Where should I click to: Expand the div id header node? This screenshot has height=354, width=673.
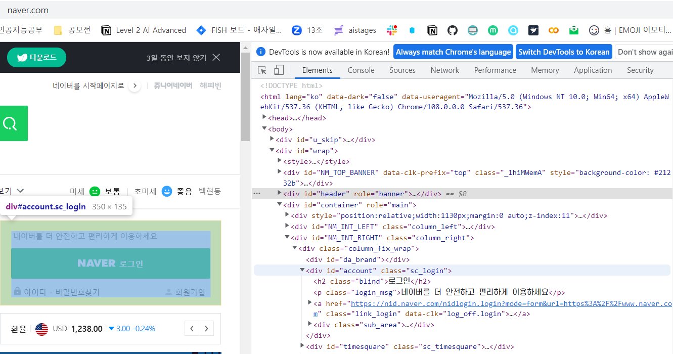click(280, 194)
